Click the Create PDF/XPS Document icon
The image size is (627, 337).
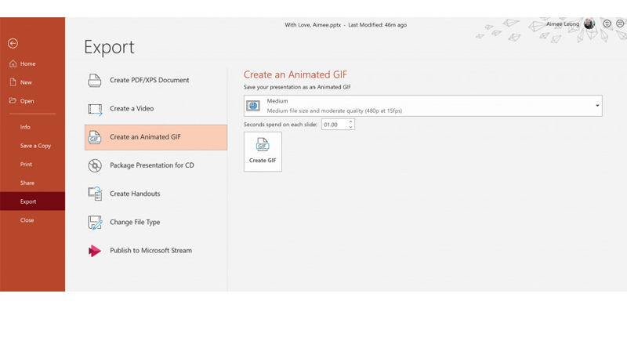[95, 81]
